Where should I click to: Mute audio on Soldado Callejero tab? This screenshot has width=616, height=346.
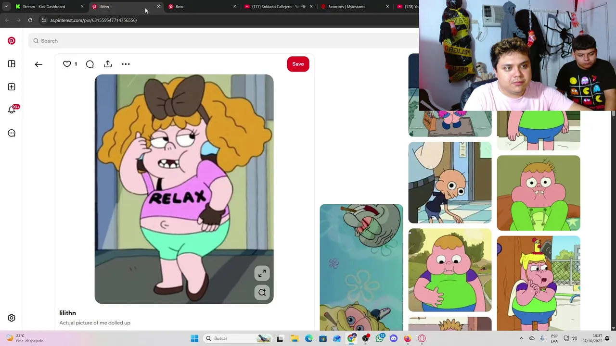click(303, 7)
